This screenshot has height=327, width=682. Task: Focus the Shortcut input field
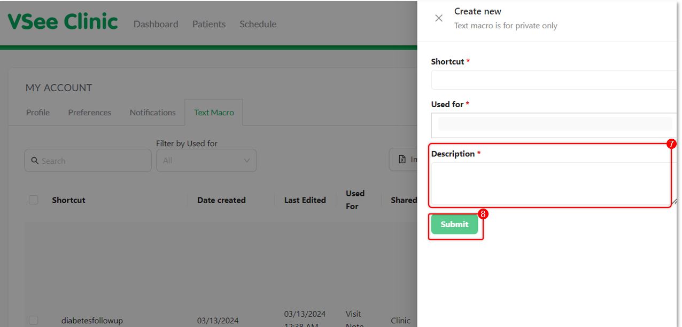pos(555,80)
